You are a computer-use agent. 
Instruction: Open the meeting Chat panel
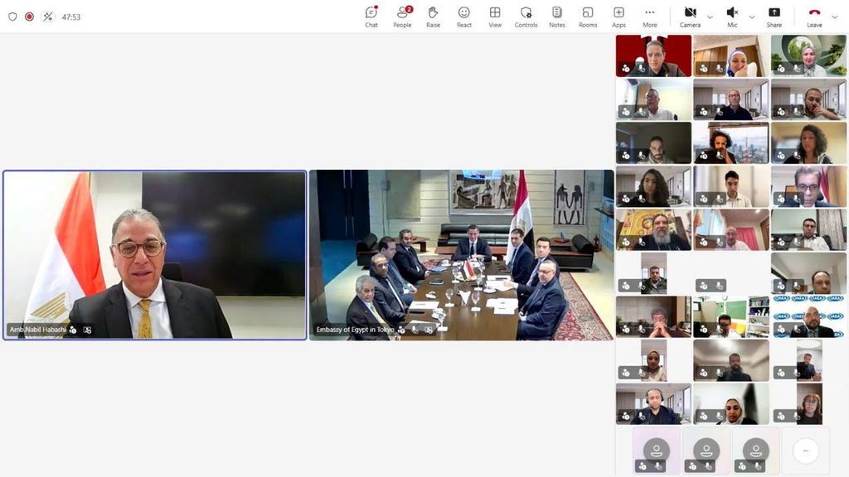pos(371,17)
